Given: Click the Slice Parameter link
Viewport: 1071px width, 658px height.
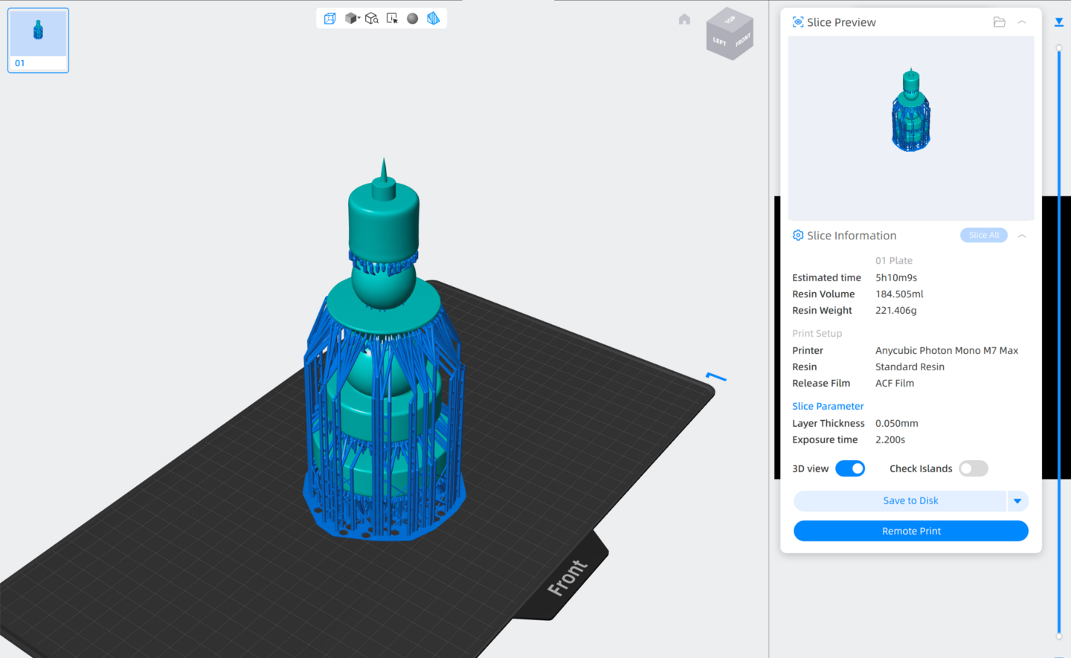Looking at the screenshot, I should click(x=828, y=406).
